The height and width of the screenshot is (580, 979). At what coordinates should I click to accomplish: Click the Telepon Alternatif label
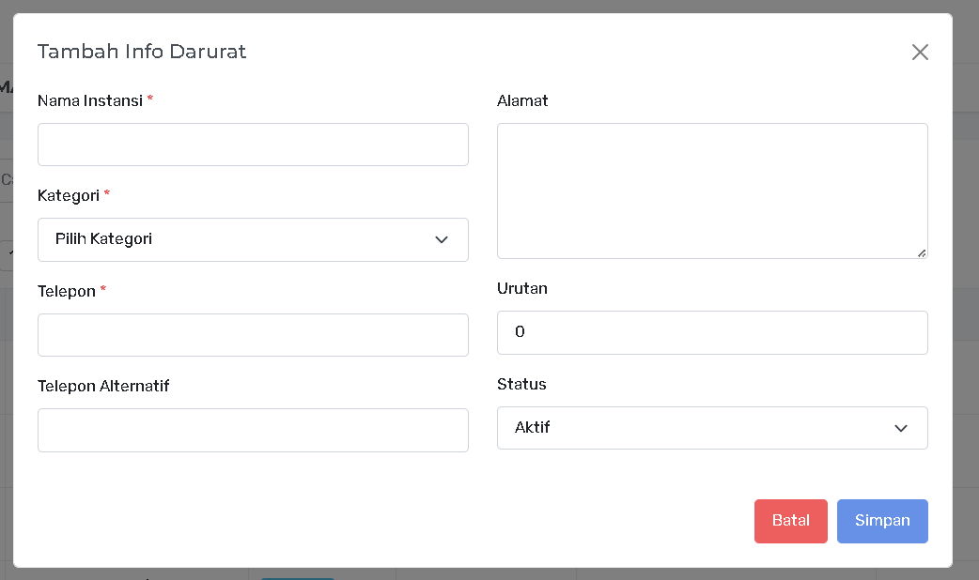[103, 386]
